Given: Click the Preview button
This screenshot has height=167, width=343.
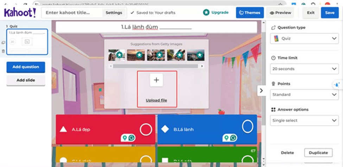Looking at the screenshot, I should click(280, 13).
